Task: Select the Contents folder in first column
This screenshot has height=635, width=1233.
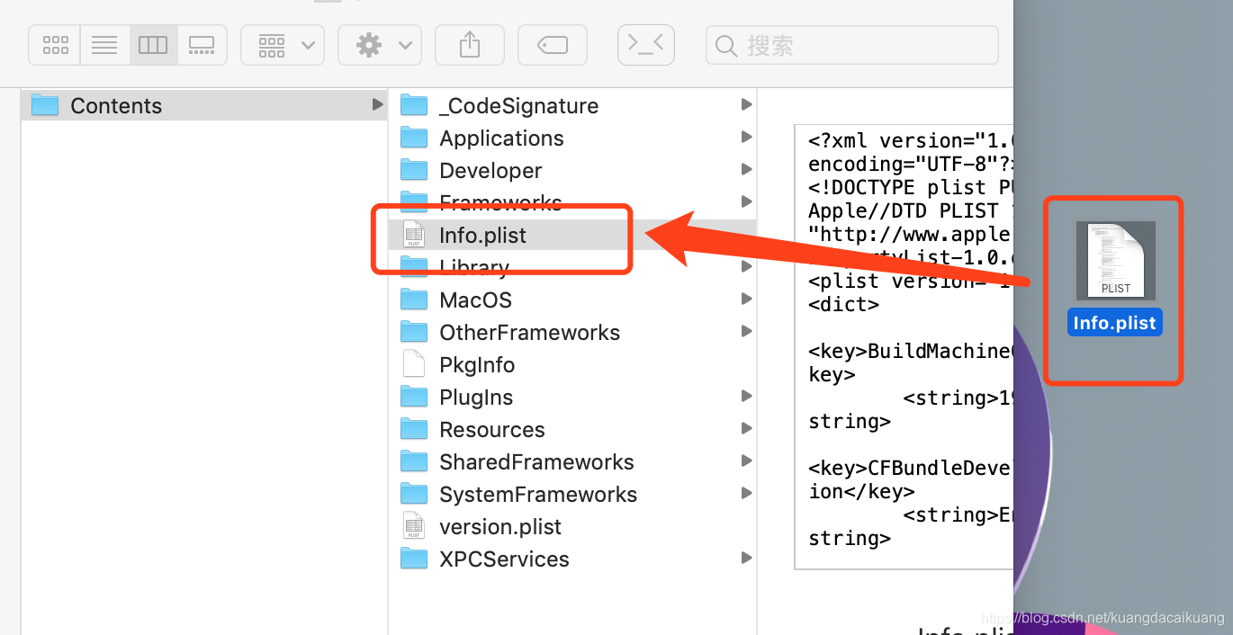Action: point(203,105)
